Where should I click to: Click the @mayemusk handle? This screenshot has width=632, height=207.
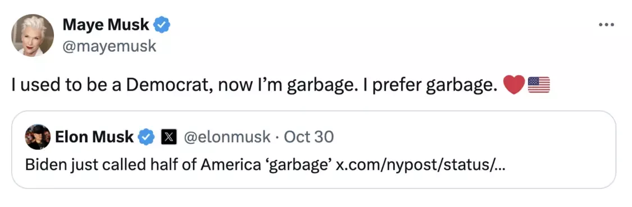pyautogui.click(x=109, y=46)
